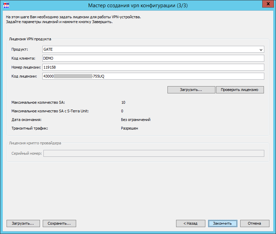276x234 pixels.
Task: Click the value 0 for SA with S-Terra Unit
Action: (122, 111)
